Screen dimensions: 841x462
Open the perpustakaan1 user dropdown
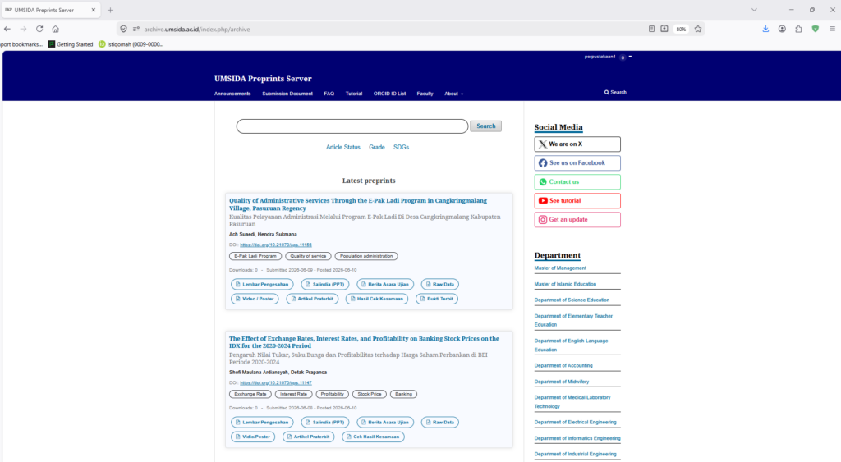pos(608,57)
